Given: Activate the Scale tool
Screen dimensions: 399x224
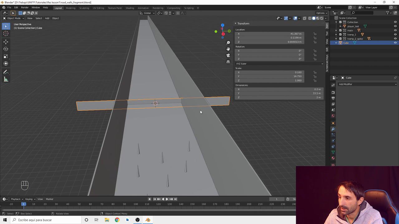Looking at the screenshot, I should point(6,56).
